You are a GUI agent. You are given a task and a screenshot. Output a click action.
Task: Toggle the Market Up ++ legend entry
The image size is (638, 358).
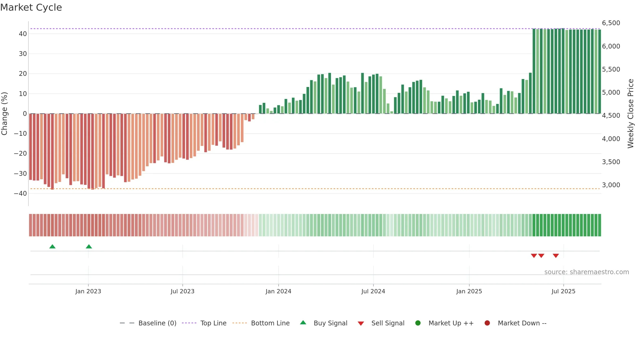[x=444, y=323]
